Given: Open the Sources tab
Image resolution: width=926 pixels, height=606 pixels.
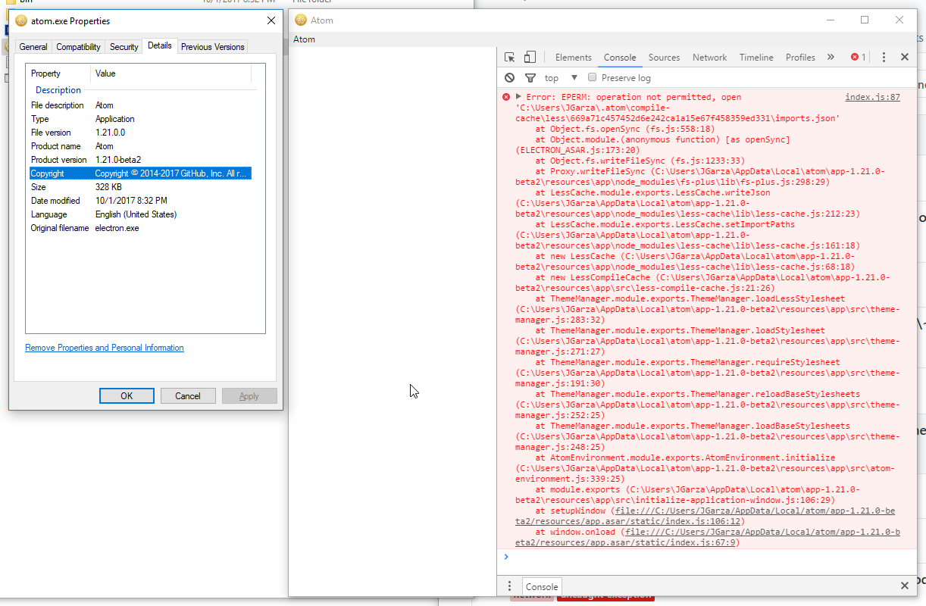Looking at the screenshot, I should 664,58.
